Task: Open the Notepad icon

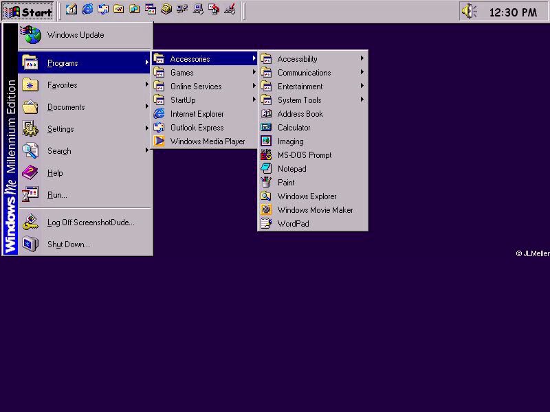Action: (266, 168)
